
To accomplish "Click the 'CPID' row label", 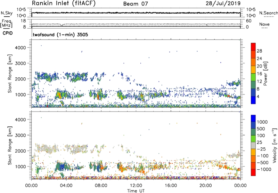I will [8, 33].
